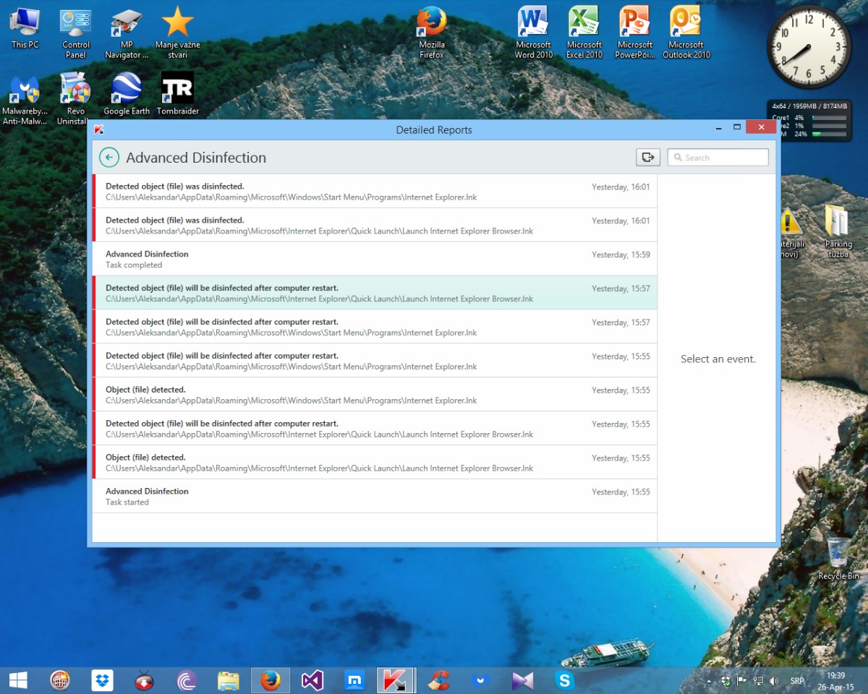Show hidden system tray icons
Screen dimensions: 868x694
click(x=710, y=681)
